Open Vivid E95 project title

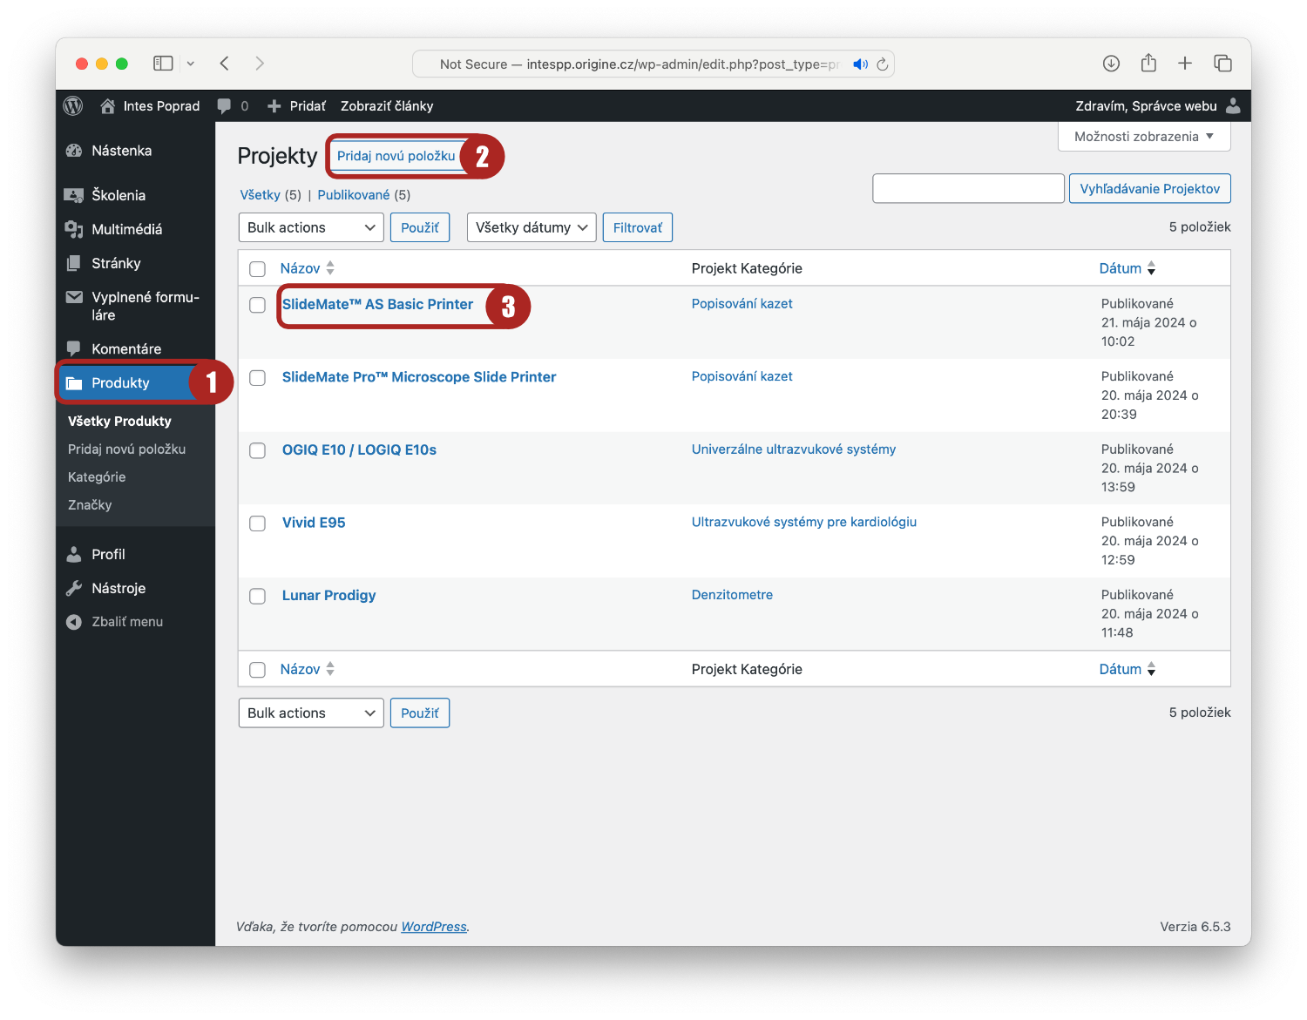tap(314, 522)
